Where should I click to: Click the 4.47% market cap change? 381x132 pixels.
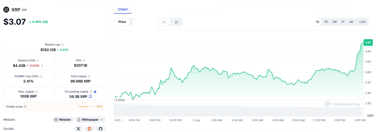(63, 50)
